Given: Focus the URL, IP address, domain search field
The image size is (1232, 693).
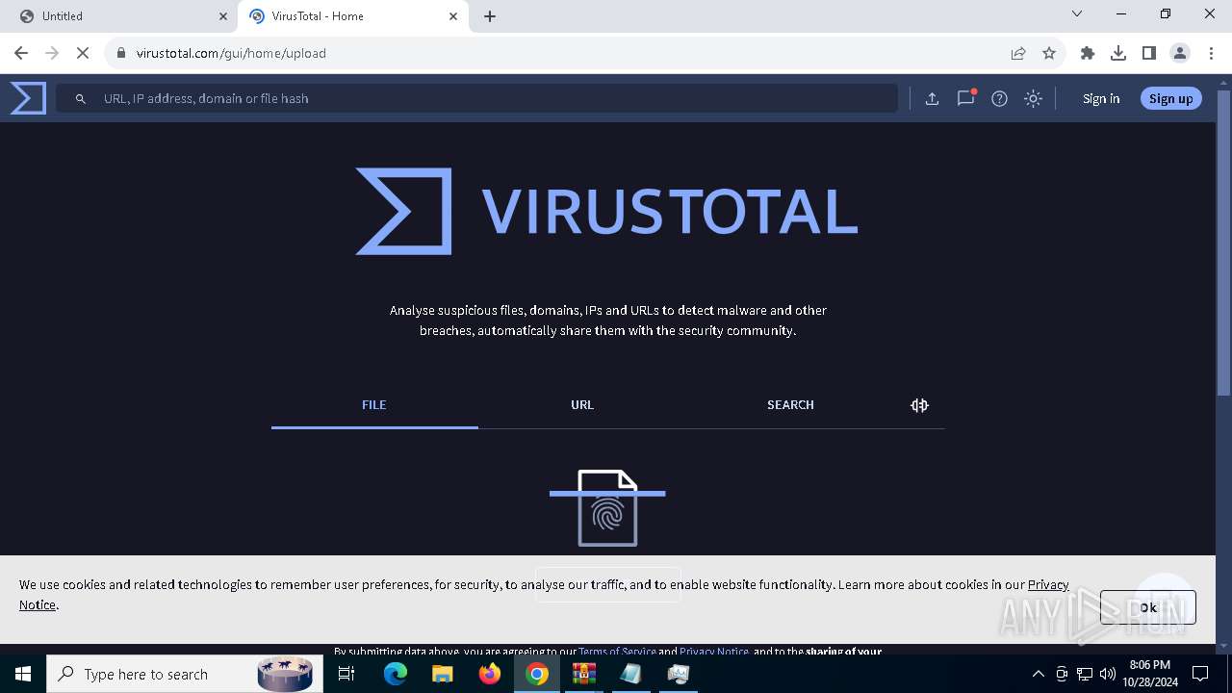Looking at the screenshot, I should pyautogui.click(x=476, y=98).
